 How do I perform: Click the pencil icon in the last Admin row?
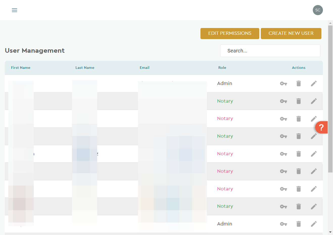point(314,224)
